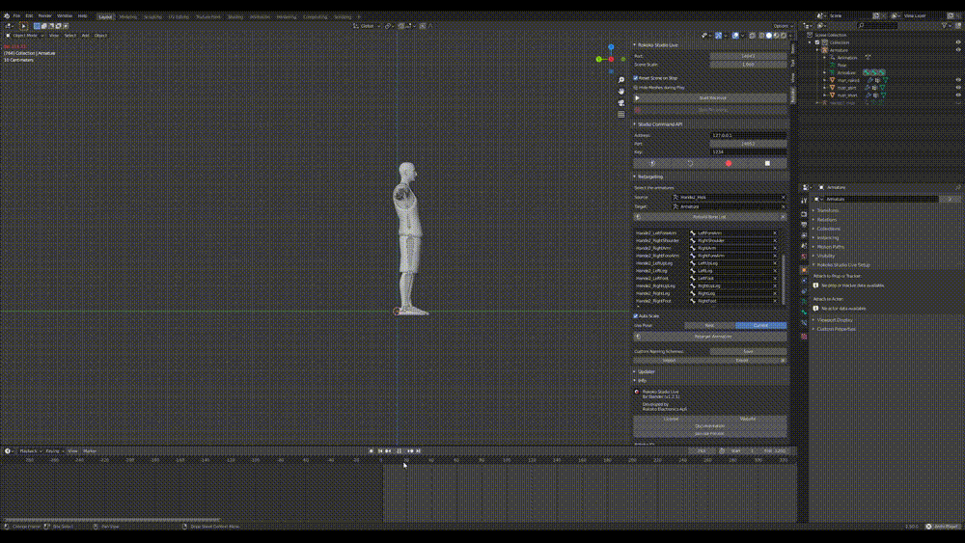Click the outliner filter funnel icon
Screen dimensions: 965x543
click(944, 26)
